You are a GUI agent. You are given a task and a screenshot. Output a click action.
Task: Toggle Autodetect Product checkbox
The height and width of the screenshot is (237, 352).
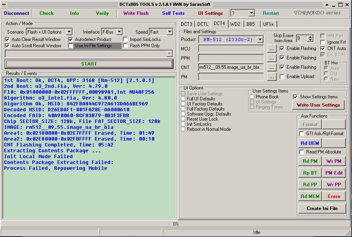(71, 39)
